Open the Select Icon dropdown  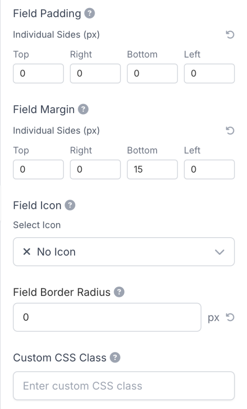(123, 252)
